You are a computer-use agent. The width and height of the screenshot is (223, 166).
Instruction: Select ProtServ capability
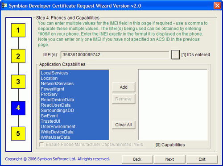74,94
